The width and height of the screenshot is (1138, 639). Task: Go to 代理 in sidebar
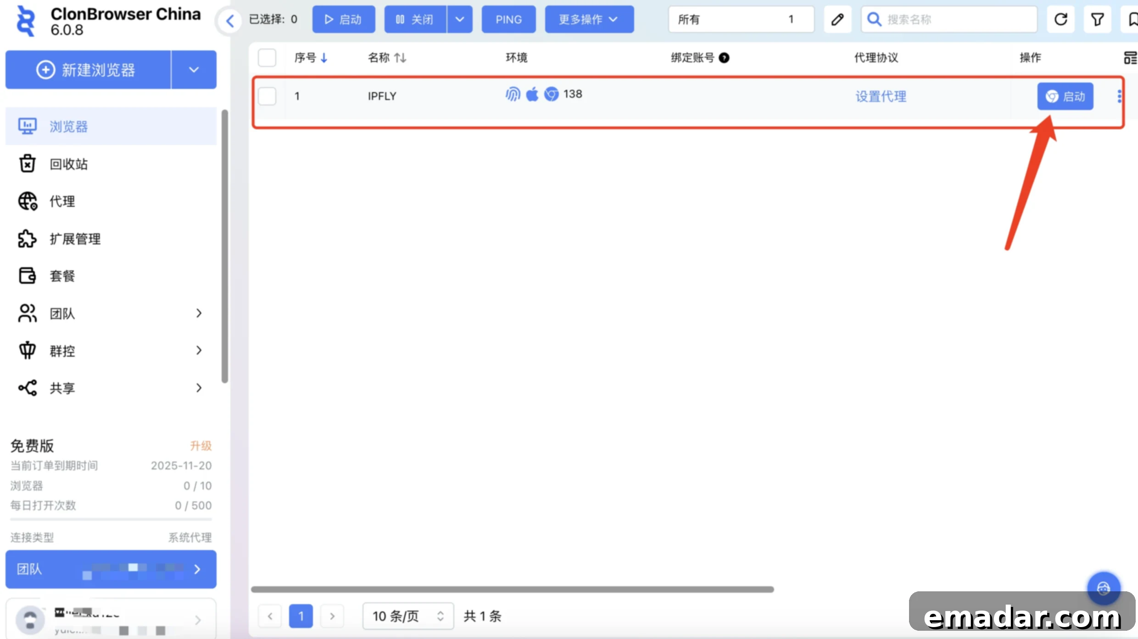111,201
